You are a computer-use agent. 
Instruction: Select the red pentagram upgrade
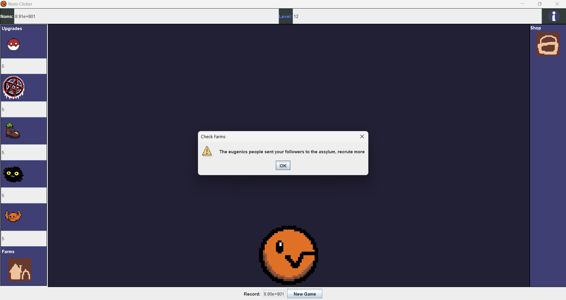click(14, 88)
